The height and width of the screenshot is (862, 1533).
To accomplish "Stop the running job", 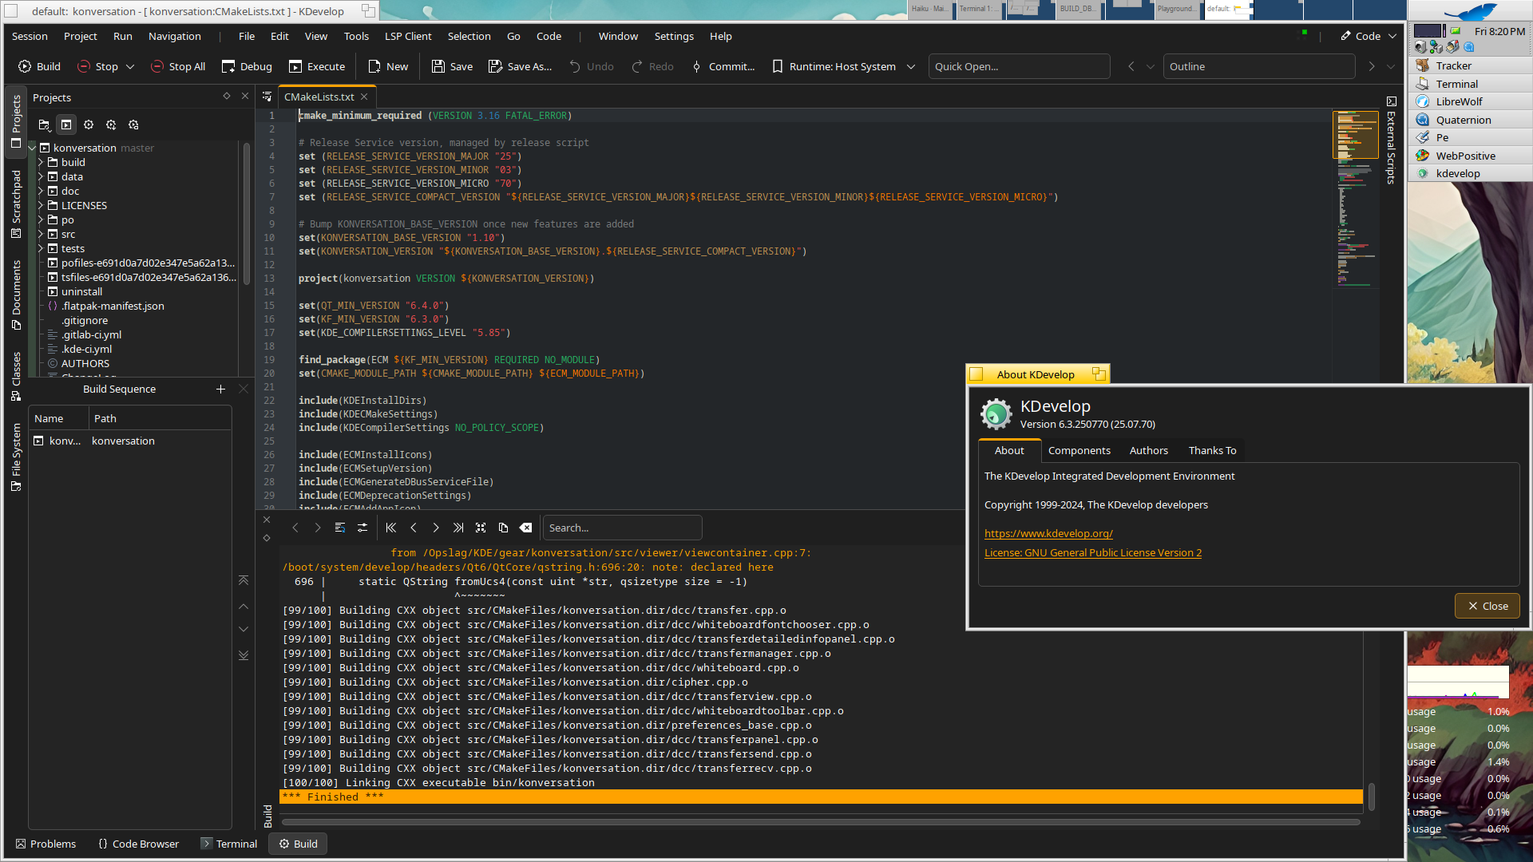I will 97,66.
